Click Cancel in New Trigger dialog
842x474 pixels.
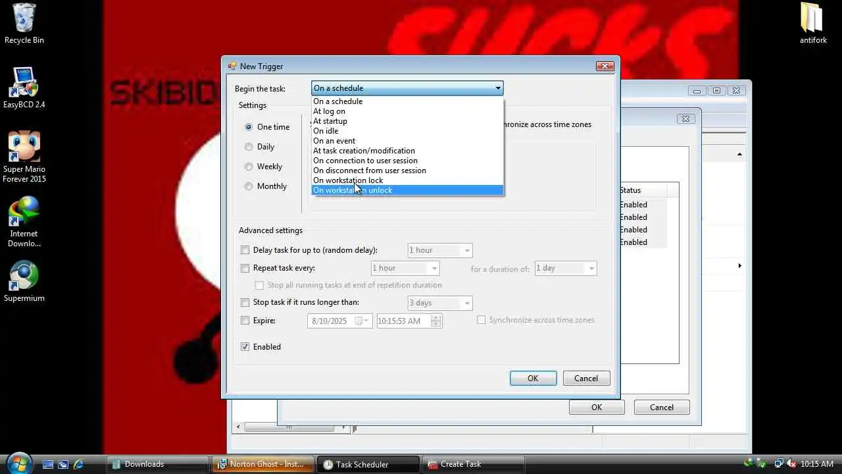[x=586, y=379]
